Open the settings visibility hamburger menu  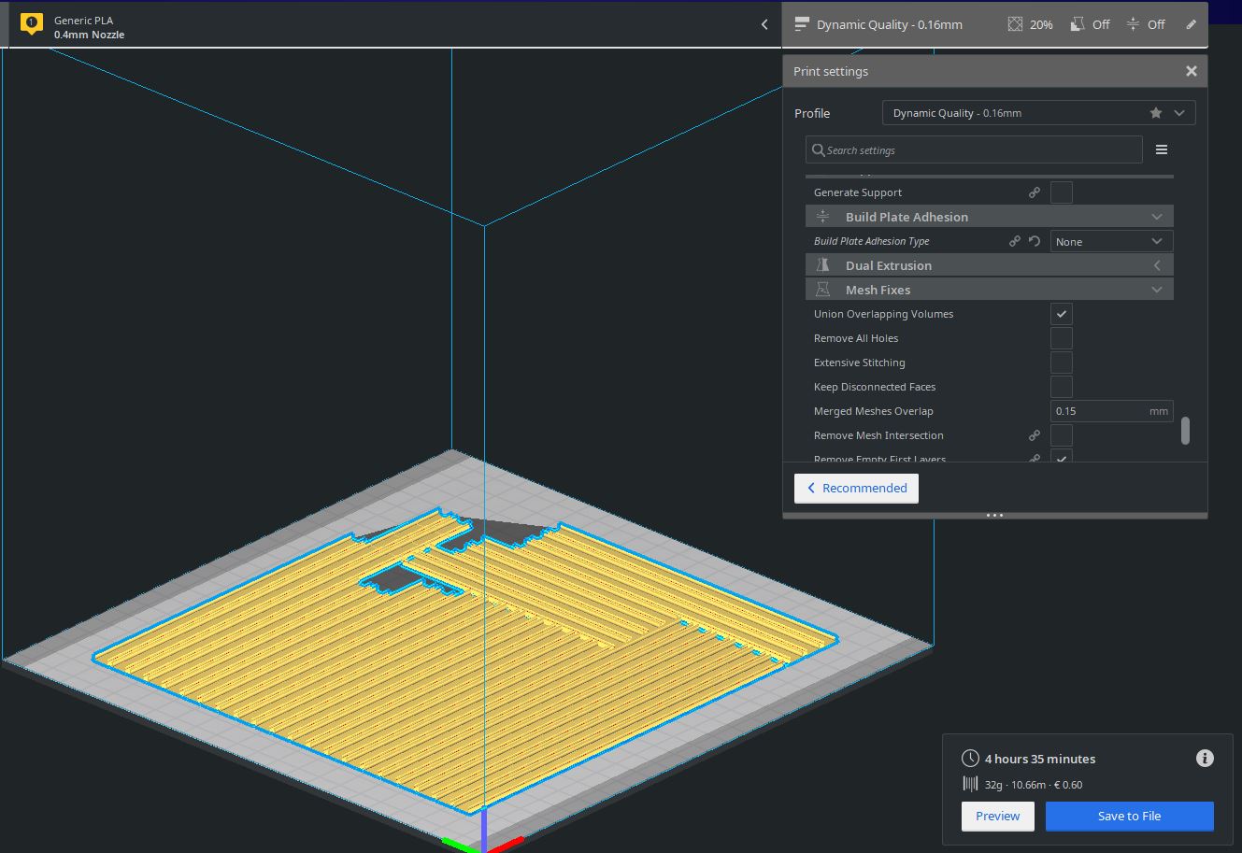point(1162,149)
